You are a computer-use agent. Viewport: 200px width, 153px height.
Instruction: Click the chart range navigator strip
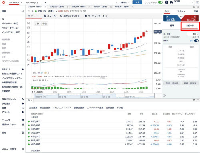94,96
